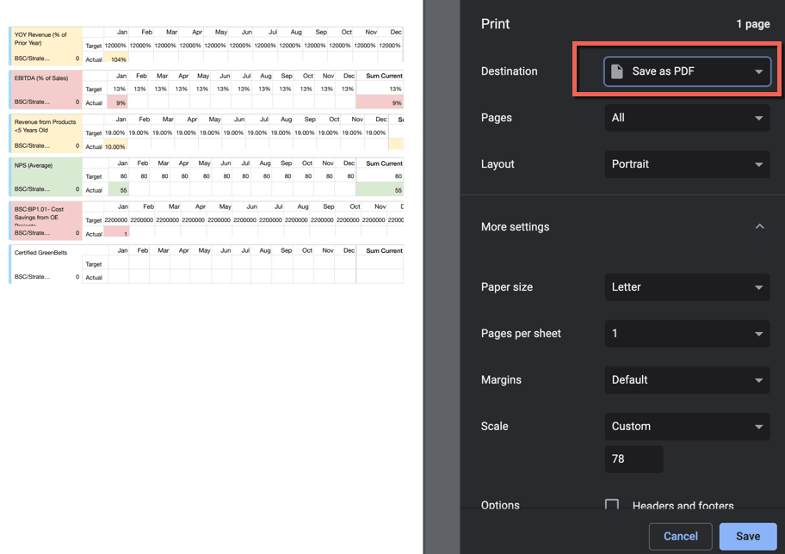Click the pink 9% EBITDA January actual cell
The height and width of the screenshot is (554, 785).
(x=119, y=103)
